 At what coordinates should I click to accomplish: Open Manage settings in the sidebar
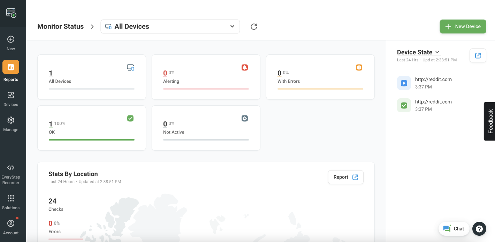pos(10,124)
